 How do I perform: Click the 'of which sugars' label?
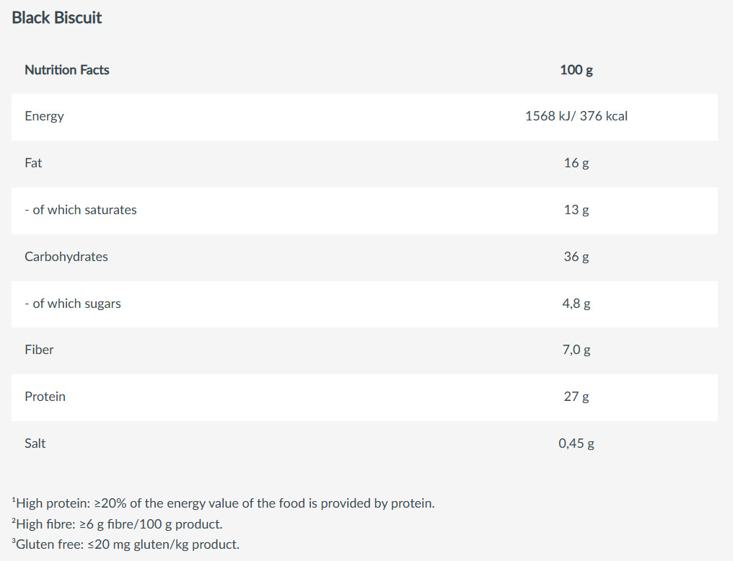(x=72, y=304)
